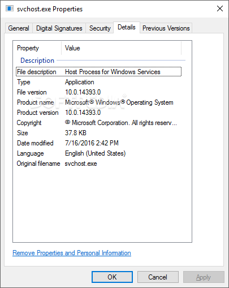229x288 pixels.
Task: Open the Digital Signatures tab
Action: click(59, 28)
